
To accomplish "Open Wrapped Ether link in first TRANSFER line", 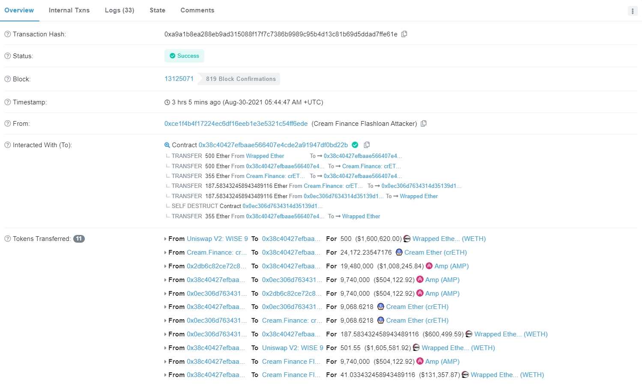I will click(x=265, y=156).
